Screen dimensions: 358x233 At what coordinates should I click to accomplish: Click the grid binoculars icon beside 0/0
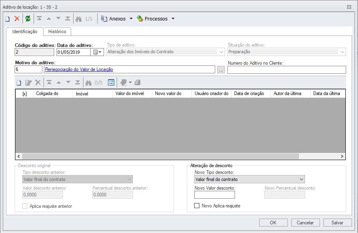click(x=88, y=83)
